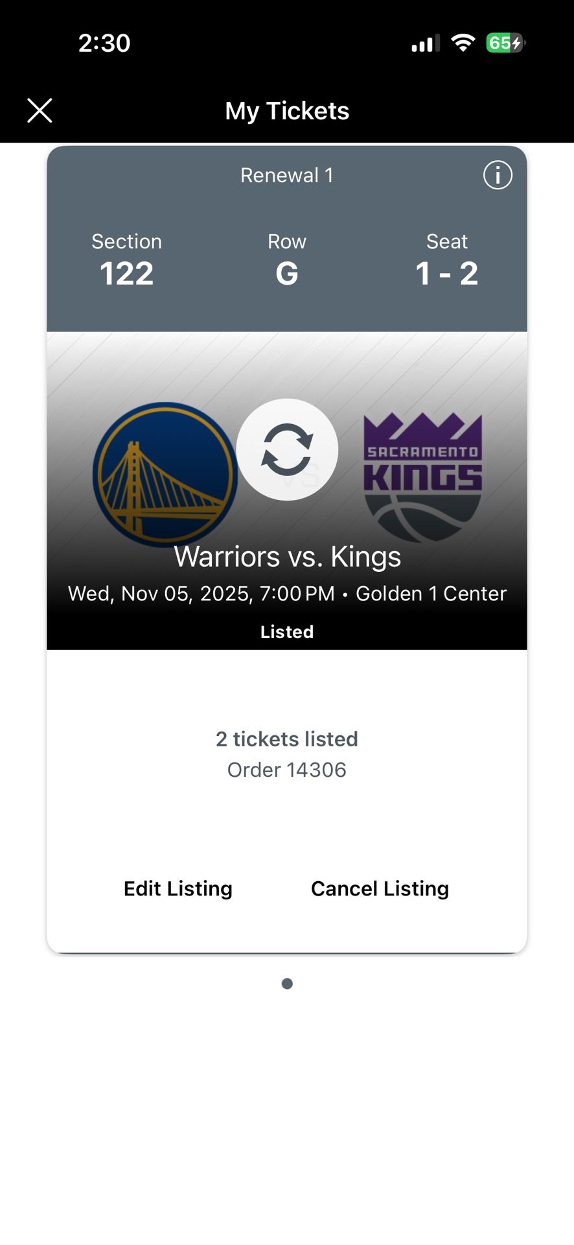
Task: Open Edit Listing for these tickets
Action: 178,888
